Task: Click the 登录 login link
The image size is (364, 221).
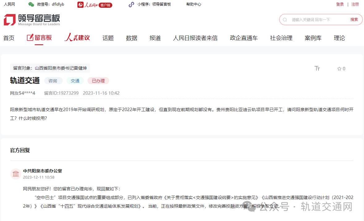Action: tap(340, 4)
